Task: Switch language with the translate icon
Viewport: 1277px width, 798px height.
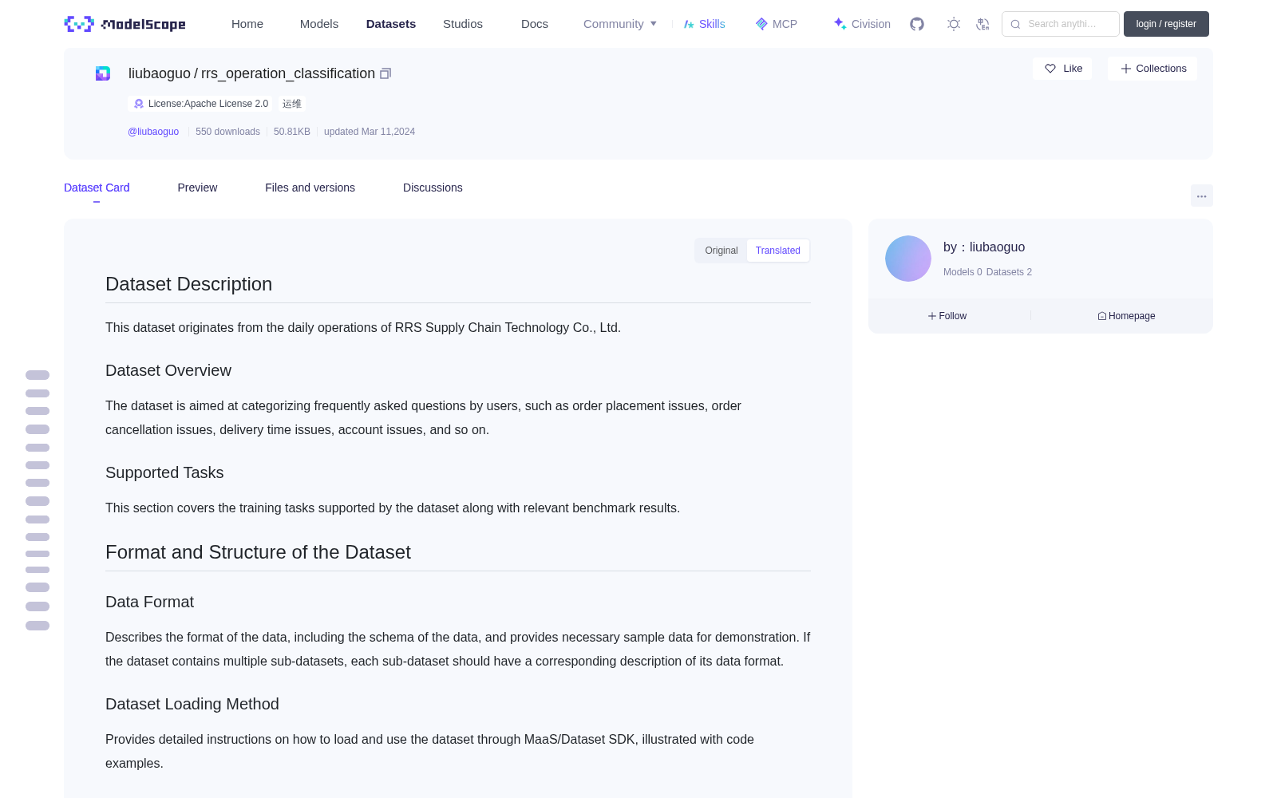Action: (982, 24)
